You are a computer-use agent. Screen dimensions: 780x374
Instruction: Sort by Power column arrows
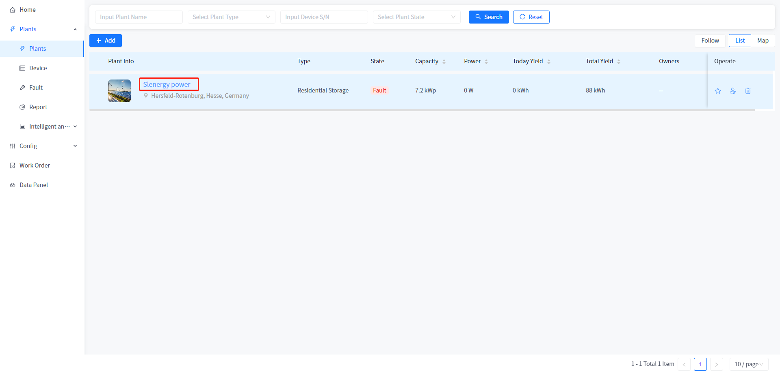coord(486,62)
